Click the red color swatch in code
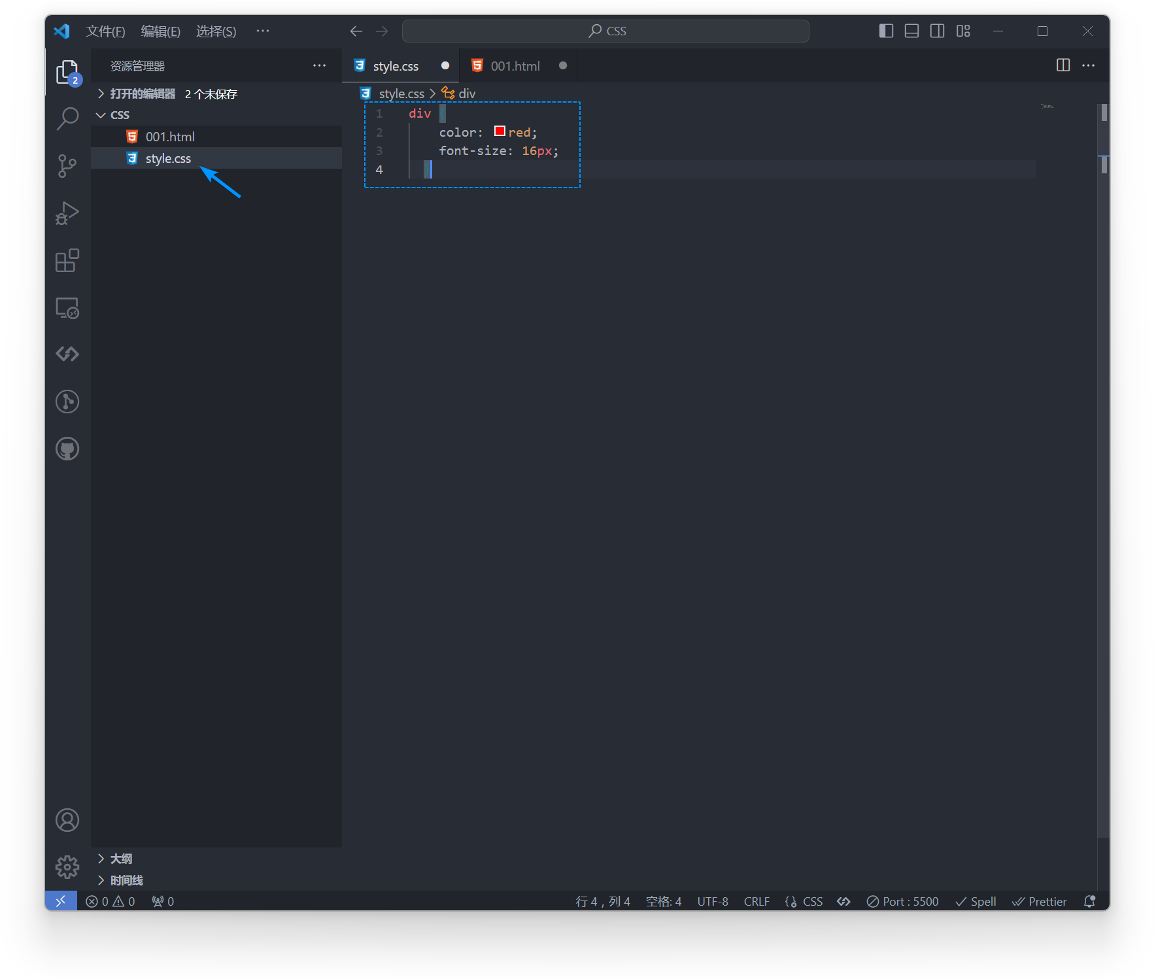Viewport: 1156px width, 977px height. coord(500,131)
